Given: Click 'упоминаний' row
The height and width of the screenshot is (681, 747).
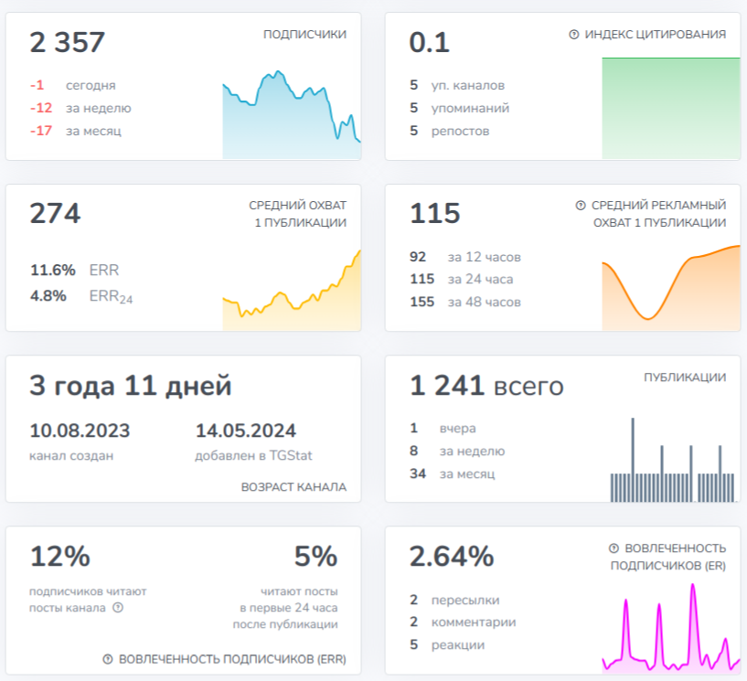Looking at the screenshot, I should 459,108.
